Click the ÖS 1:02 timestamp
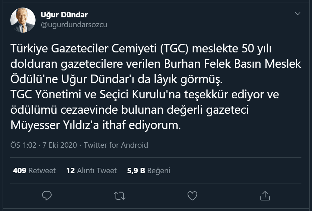The height and width of the screenshot is (211, 312). click(x=24, y=145)
